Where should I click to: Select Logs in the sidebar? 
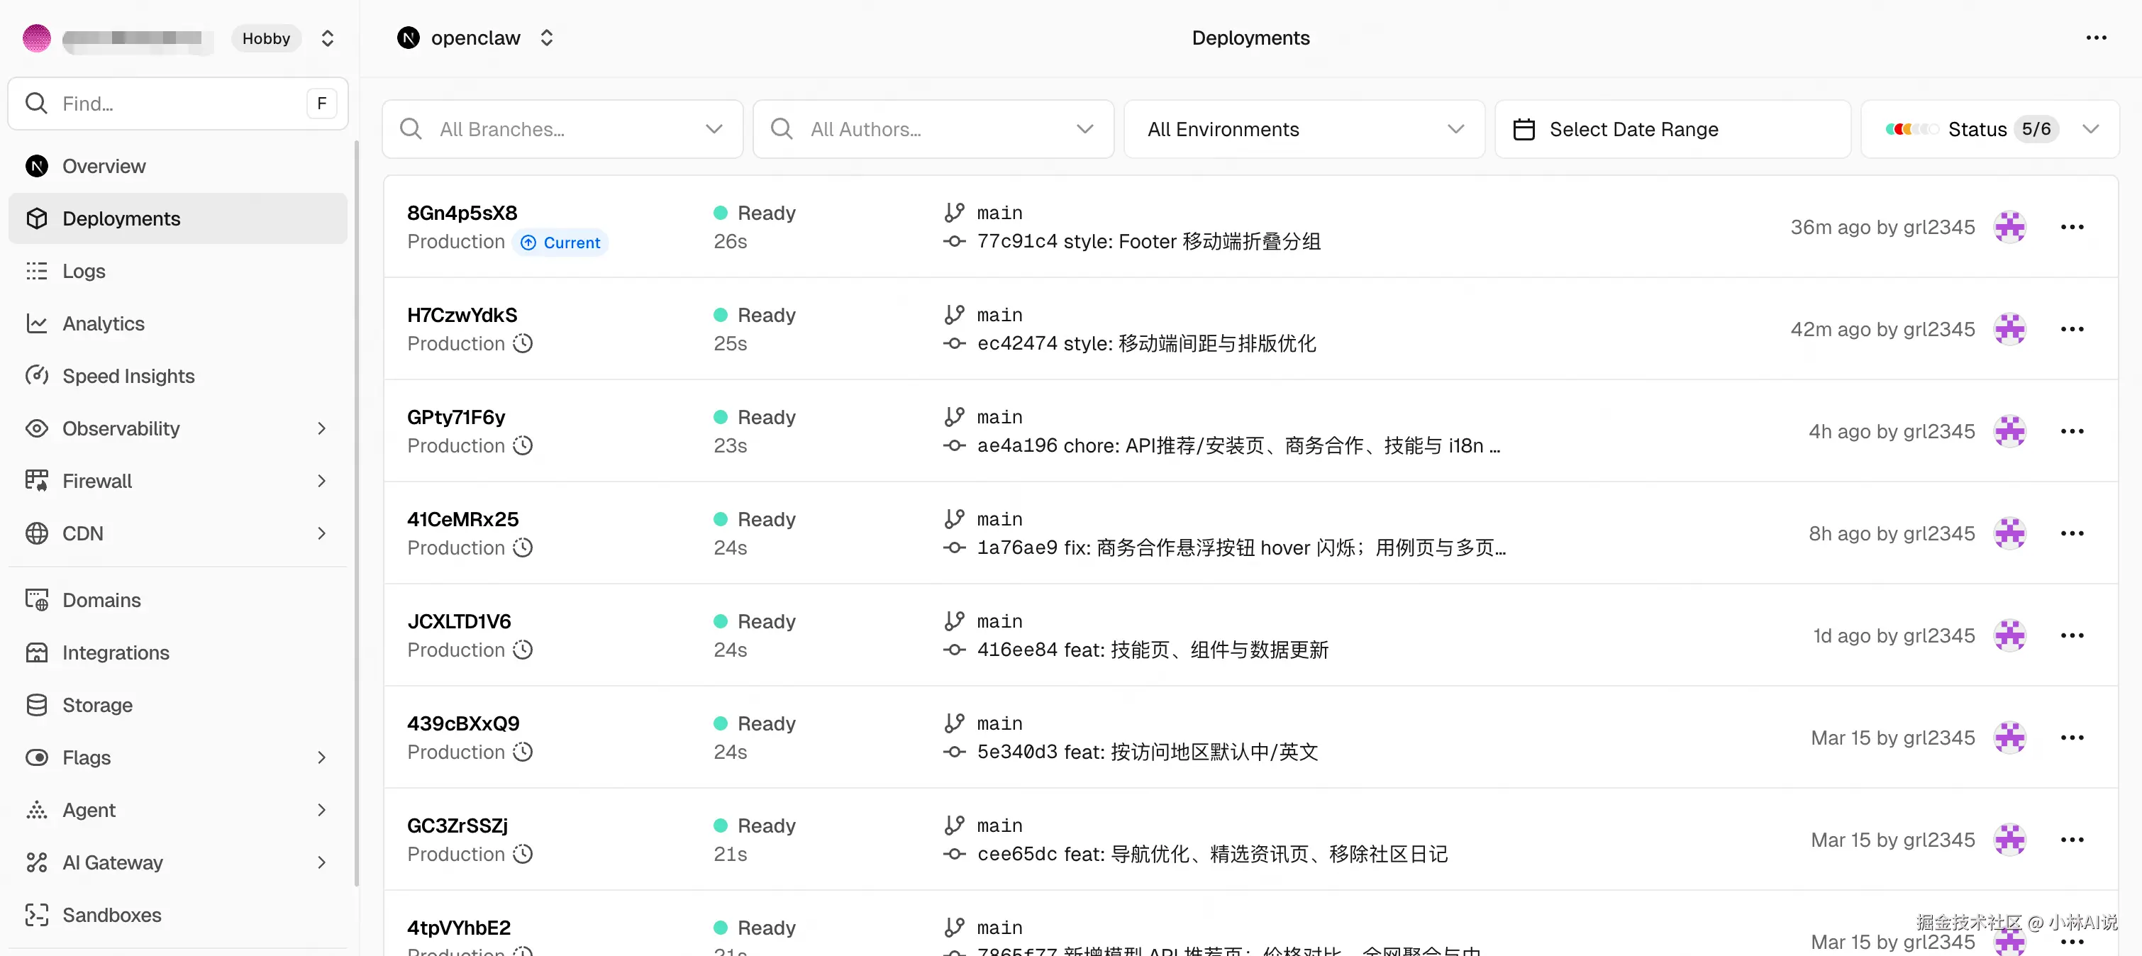click(x=84, y=271)
